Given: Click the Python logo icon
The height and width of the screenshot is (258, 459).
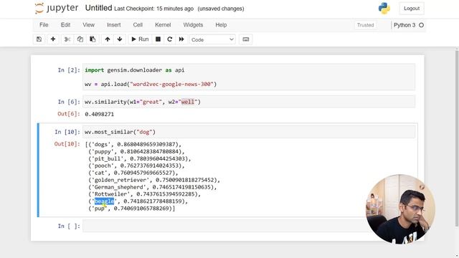Looking at the screenshot, I should tap(384, 8).
